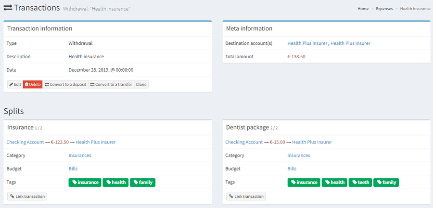Select the family tag in Insurance split
Viewport: 433px width, 208px height.
click(143, 182)
